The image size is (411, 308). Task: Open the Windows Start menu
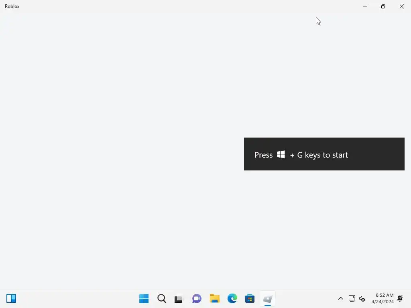(144, 298)
